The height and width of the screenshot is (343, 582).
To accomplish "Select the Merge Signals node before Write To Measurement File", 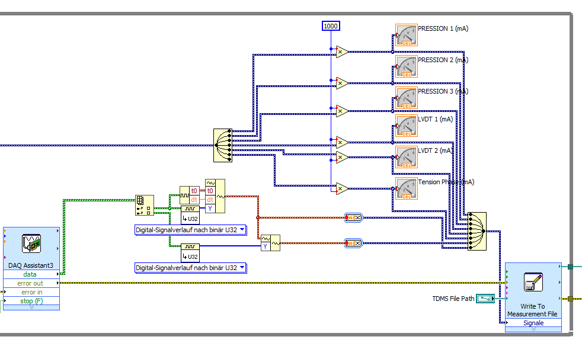I will (x=478, y=232).
